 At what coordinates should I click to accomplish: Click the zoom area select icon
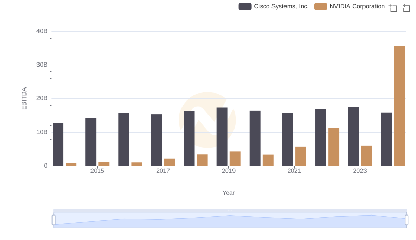(393, 8)
